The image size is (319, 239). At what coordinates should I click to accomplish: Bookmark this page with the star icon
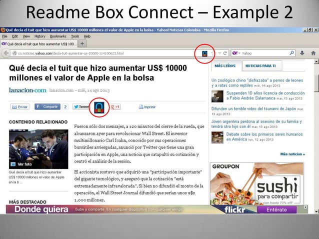[x=212, y=53]
